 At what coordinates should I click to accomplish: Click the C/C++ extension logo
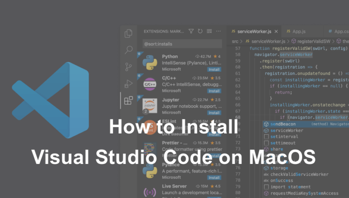tap(150, 84)
